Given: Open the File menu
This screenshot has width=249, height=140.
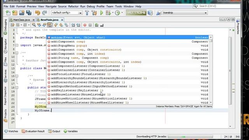Looking at the screenshot, I should click(x=6, y=6).
